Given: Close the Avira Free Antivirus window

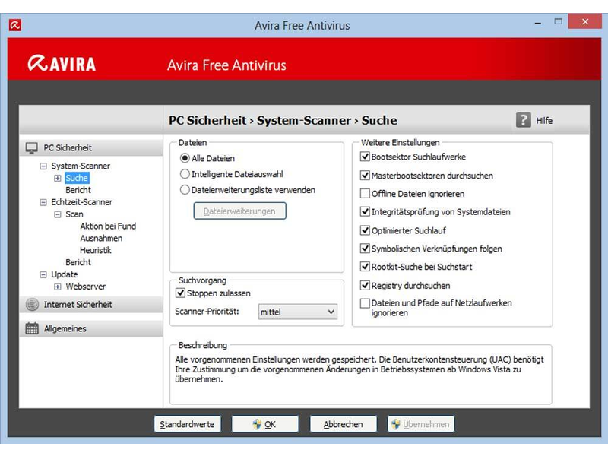Looking at the screenshot, I should point(584,22).
